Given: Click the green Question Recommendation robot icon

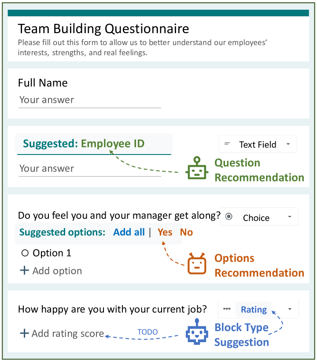Looking at the screenshot, I should click(x=197, y=168).
